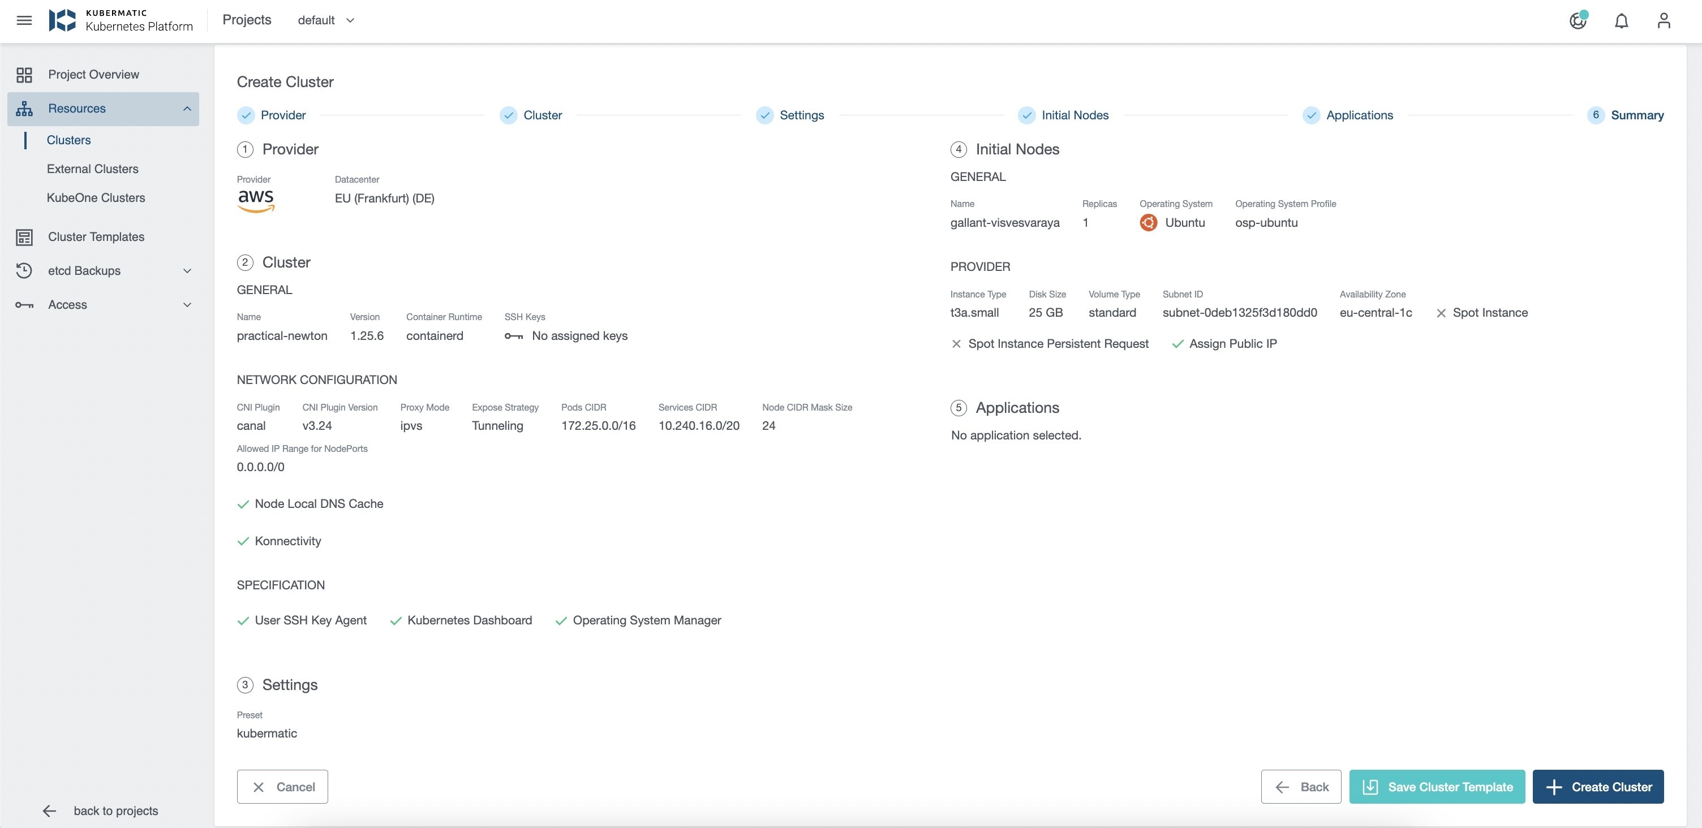1702x828 pixels.
Task: Switch to the Applications tab
Action: coord(1359,114)
